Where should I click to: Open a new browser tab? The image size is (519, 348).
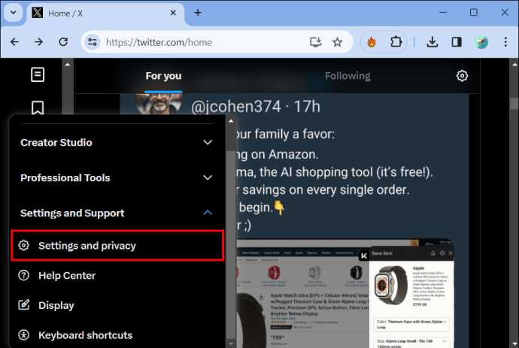[x=198, y=13]
